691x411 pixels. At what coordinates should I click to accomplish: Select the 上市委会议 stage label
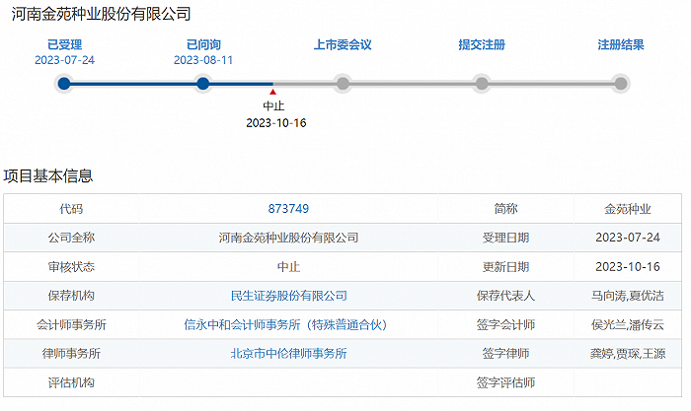tap(343, 44)
